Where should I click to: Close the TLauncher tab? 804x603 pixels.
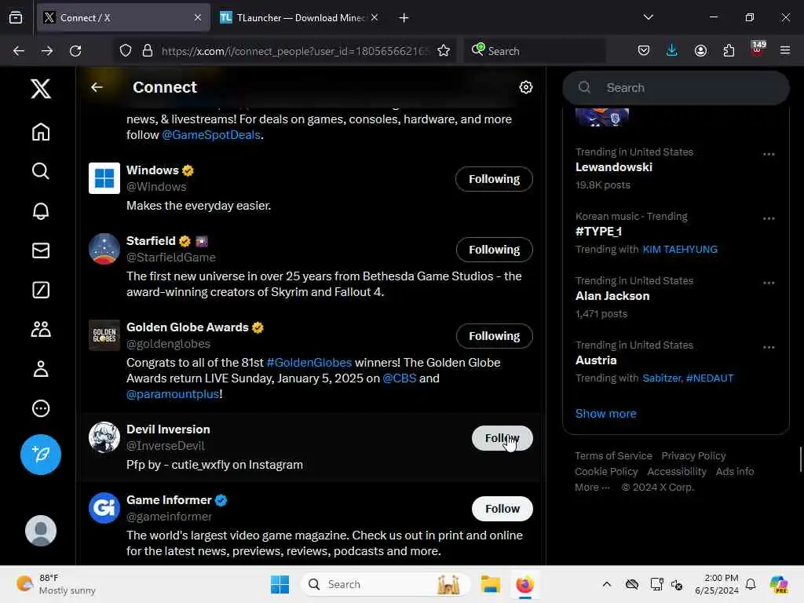[375, 18]
